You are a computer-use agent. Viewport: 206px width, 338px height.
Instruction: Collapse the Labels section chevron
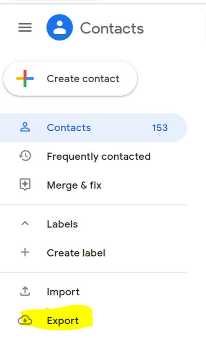tap(25, 224)
